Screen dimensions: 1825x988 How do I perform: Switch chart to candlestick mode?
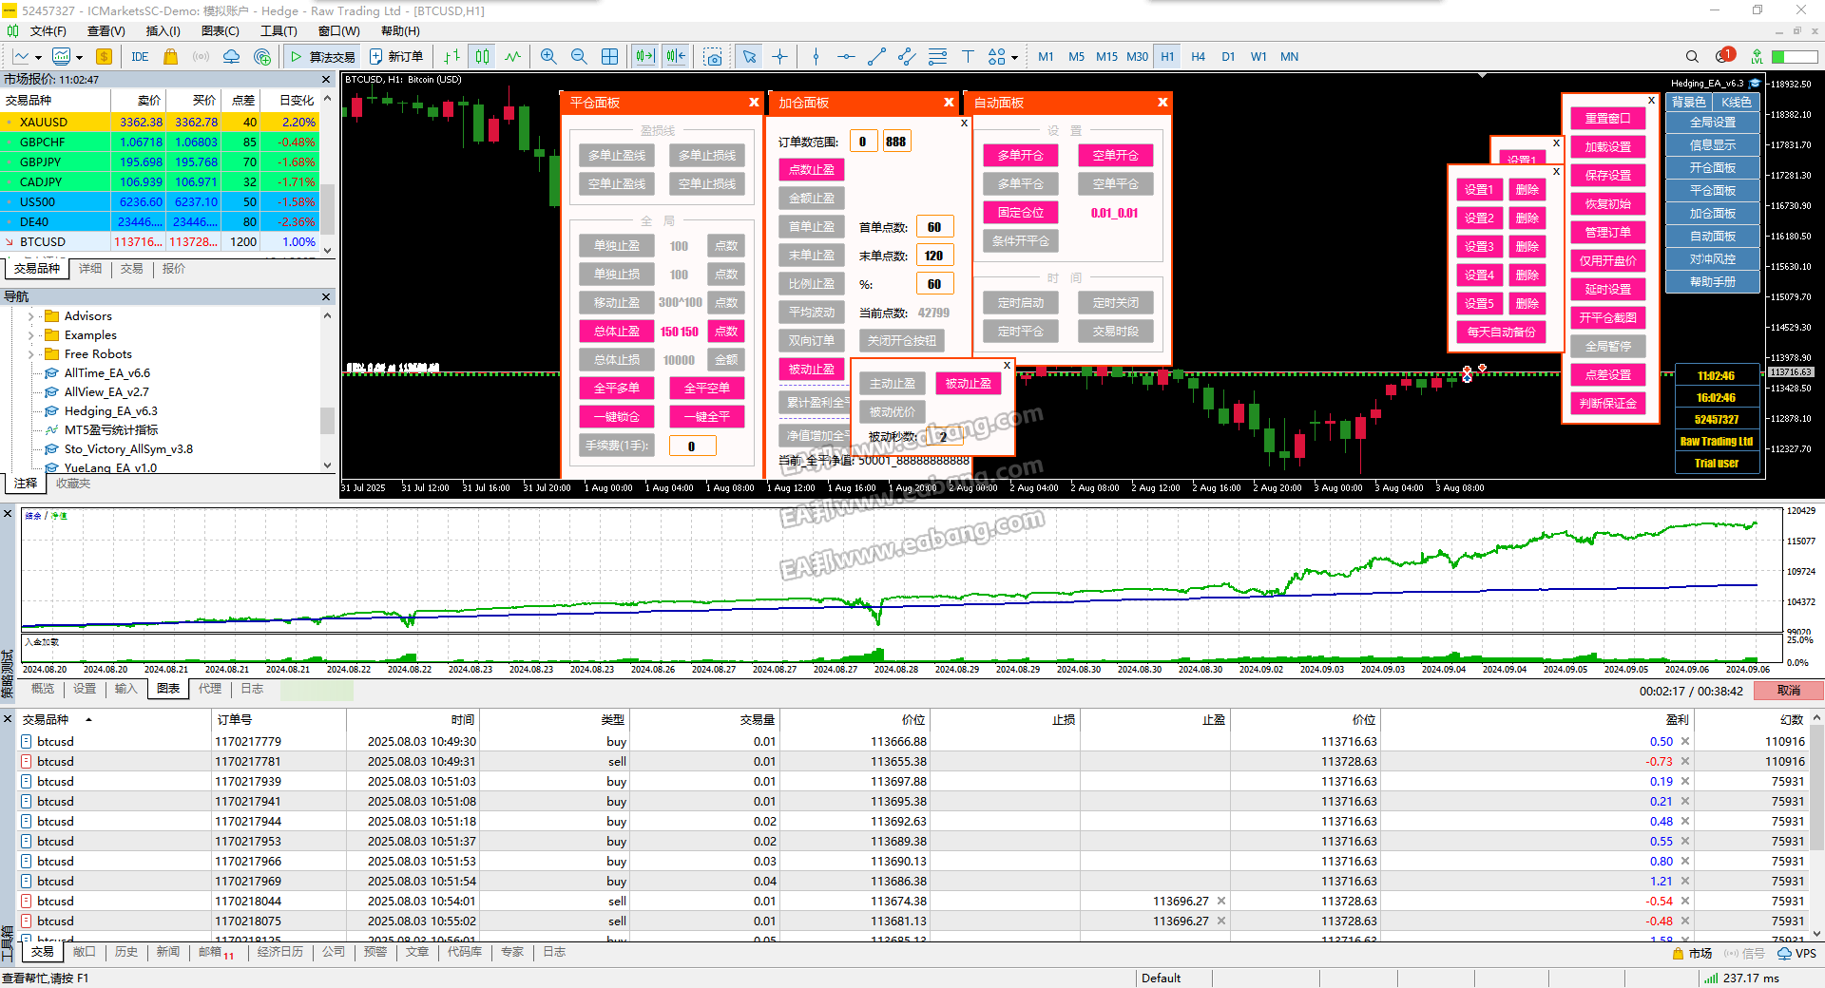tap(483, 57)
